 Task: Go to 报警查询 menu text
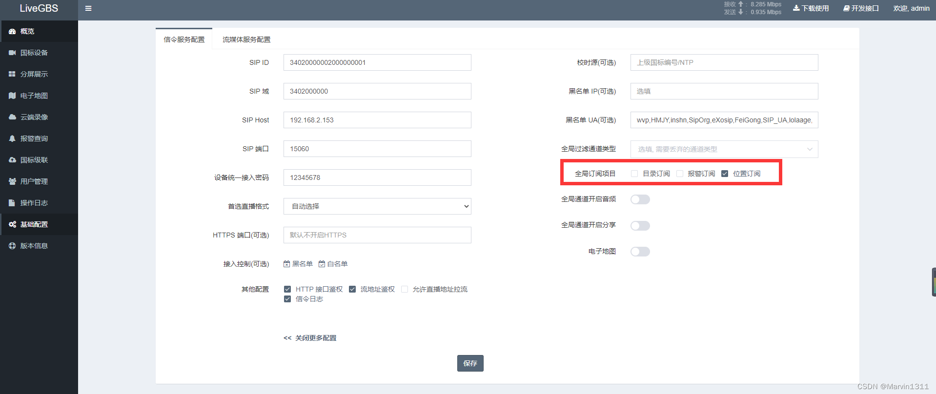click(34, 138)
